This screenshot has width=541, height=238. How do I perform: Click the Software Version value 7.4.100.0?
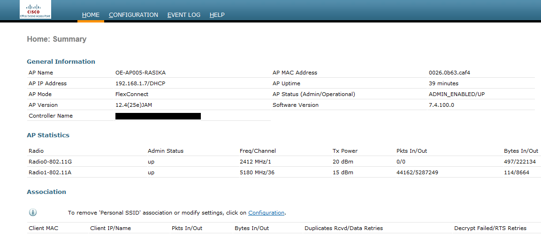441,105
